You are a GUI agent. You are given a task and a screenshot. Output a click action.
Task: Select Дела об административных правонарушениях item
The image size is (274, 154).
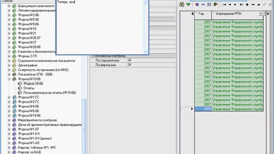(50, 125)
